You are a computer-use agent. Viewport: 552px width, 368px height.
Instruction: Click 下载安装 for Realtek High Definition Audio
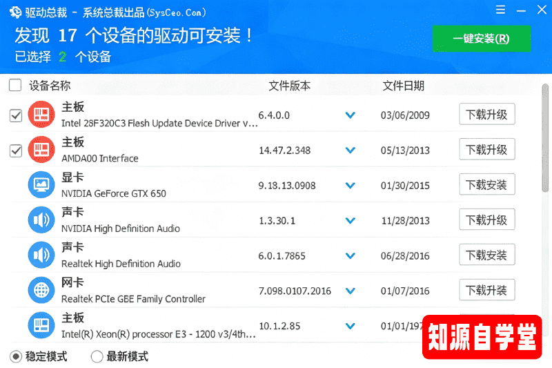pos(487,255)
